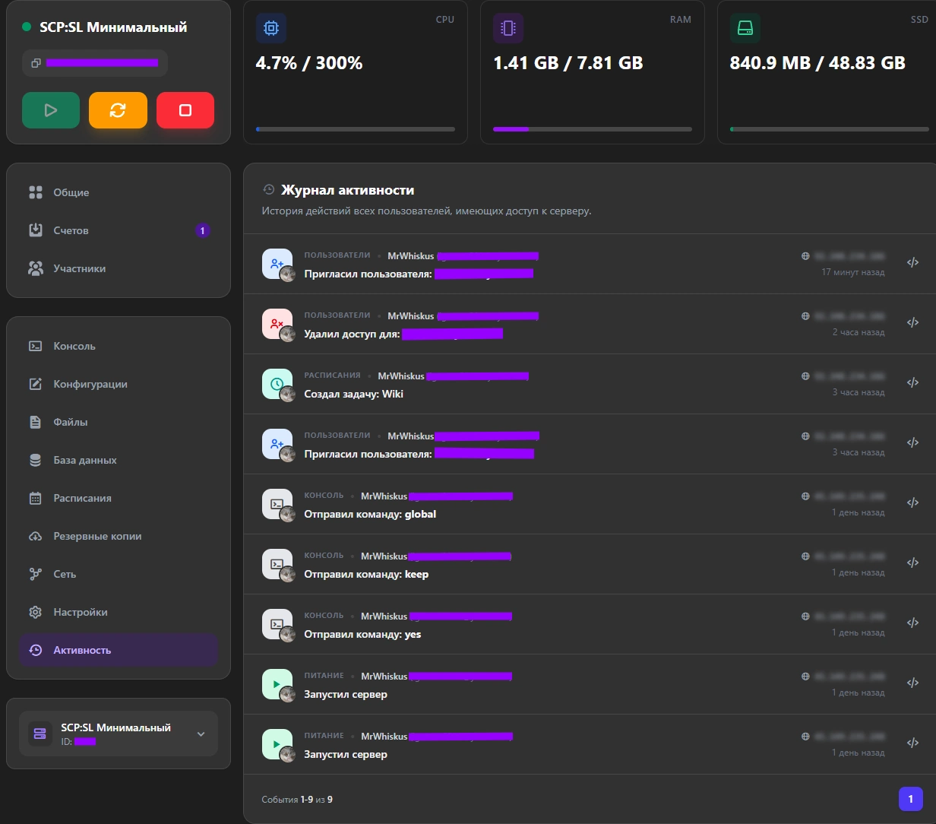This screenshot has width=936, height=824.
Task: Open the server switcher at sidebar bottom
Action: 119,734
